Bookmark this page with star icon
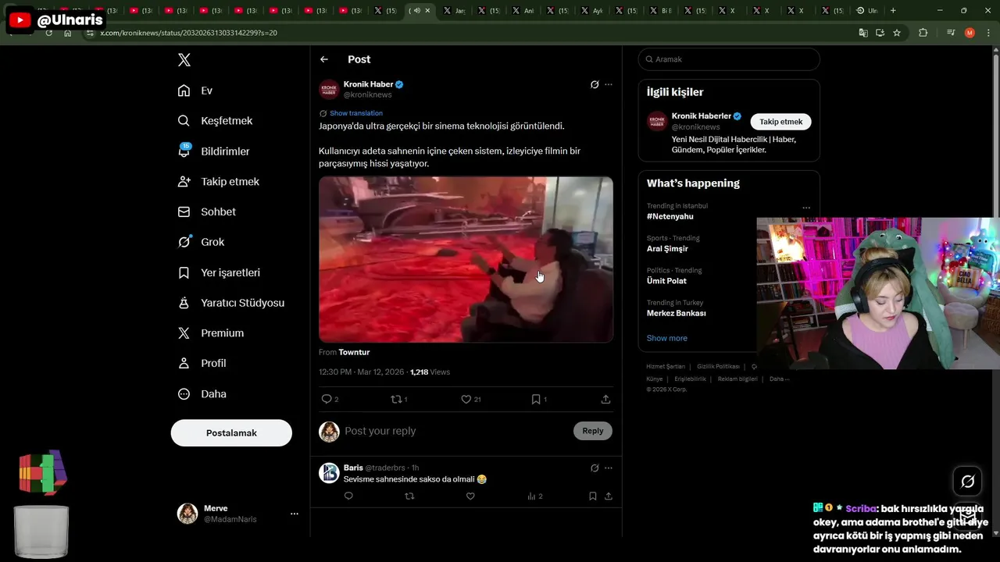Image resolution: width=1000 pixels, height=562 pixels. [897, 33]
